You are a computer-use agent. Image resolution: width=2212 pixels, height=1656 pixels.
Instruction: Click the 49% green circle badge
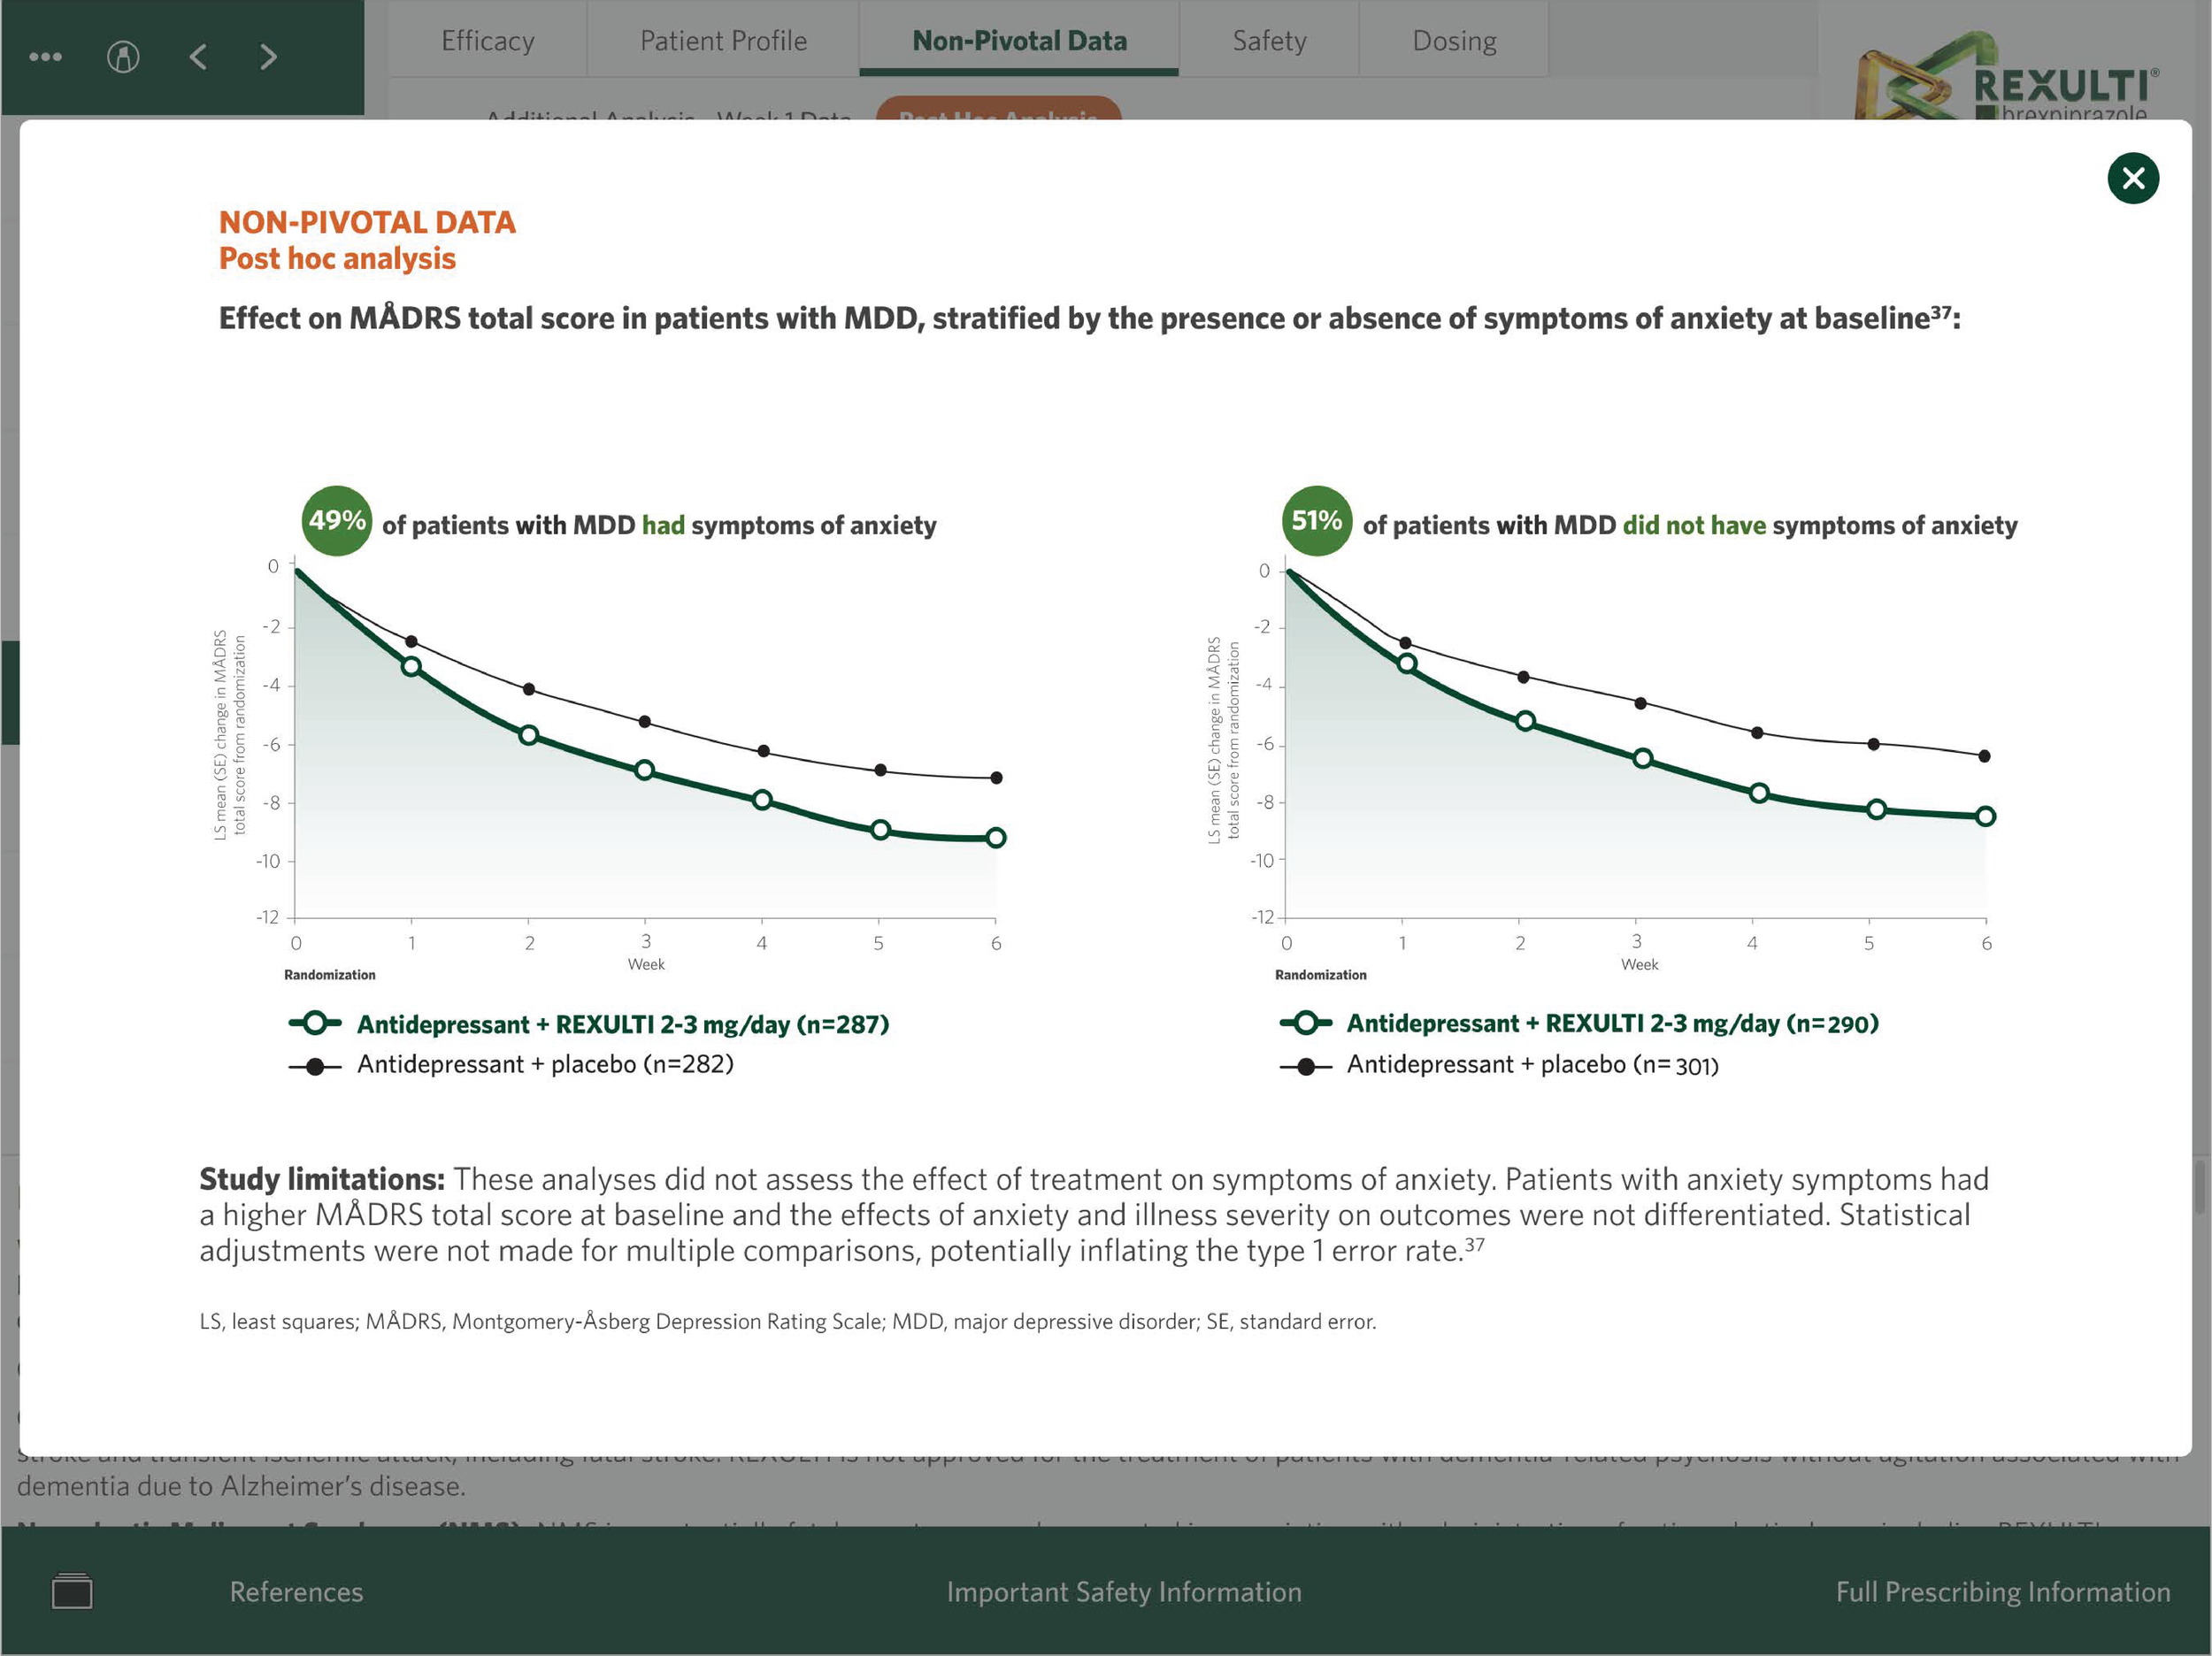point(337,520)
